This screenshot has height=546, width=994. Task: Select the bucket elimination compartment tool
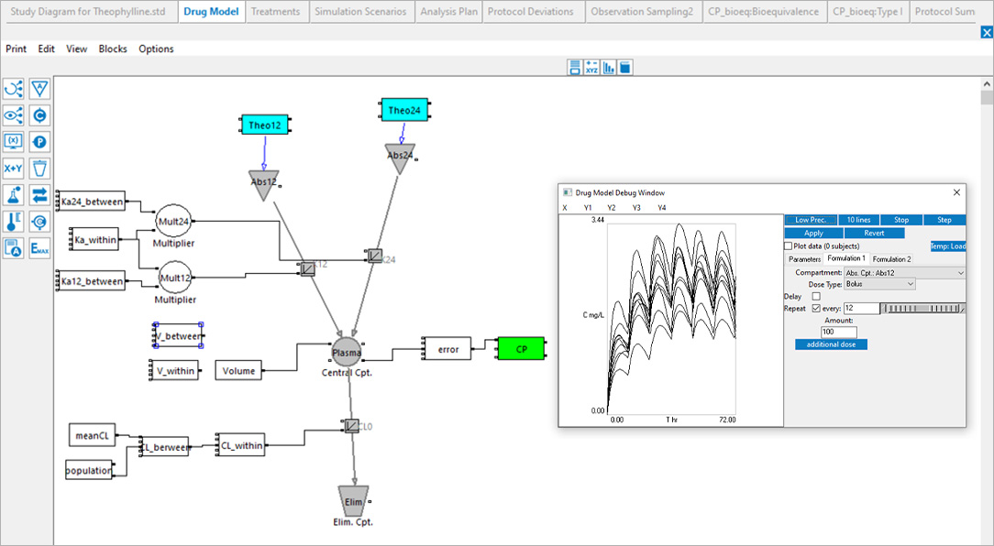[x=40, y=169]
